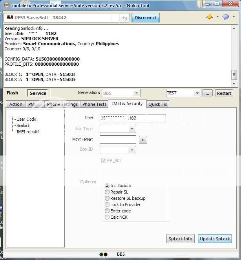The width and height of the screenshot is (241, 260).
Task: Select the Restore SL backup option
Action: 125,198
